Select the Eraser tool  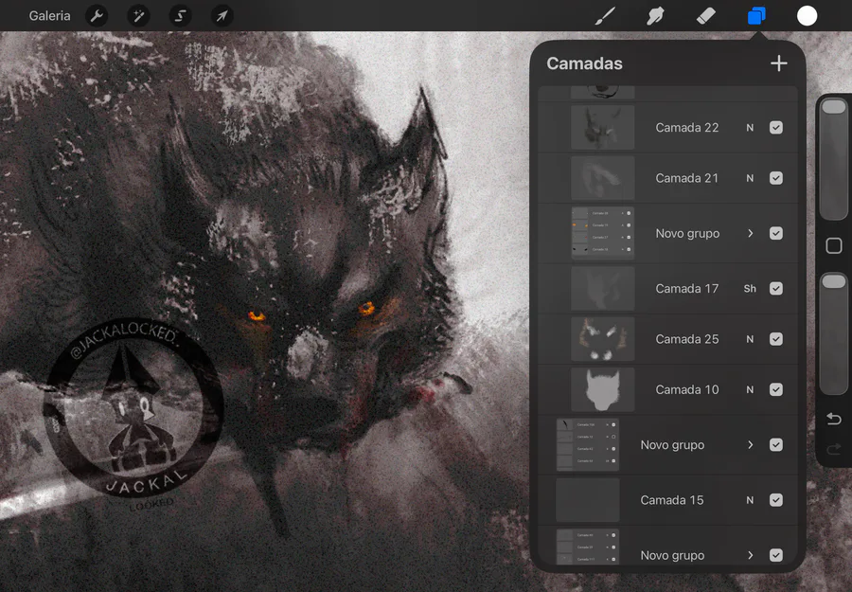coord(706,16)
